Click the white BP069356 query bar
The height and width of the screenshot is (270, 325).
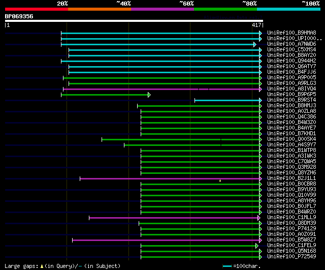point(134,21)
